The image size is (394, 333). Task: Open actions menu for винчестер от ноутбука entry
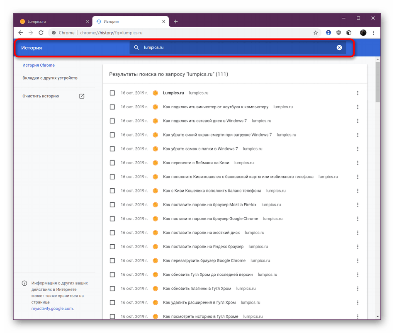(x=358, y=107)
